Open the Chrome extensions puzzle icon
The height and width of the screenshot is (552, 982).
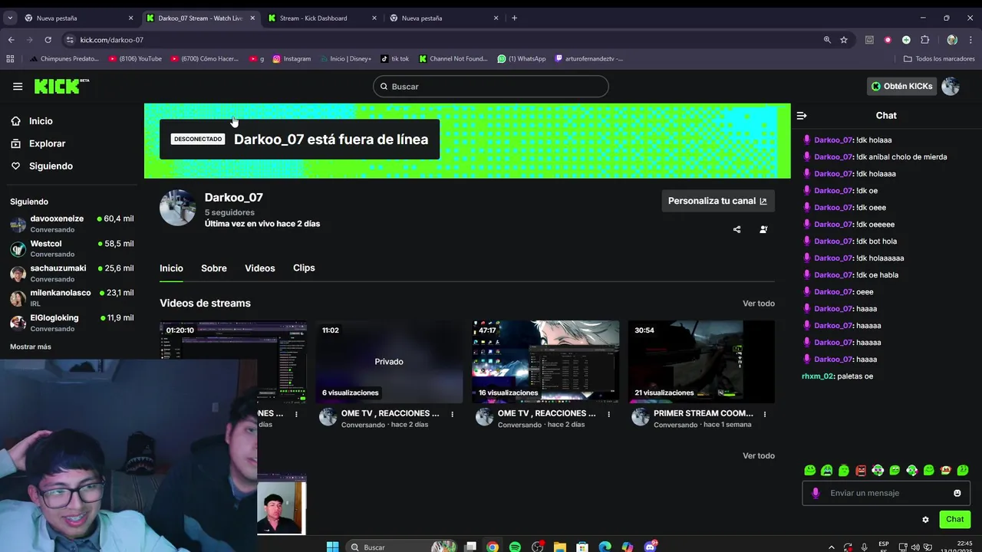click(924, 40)
